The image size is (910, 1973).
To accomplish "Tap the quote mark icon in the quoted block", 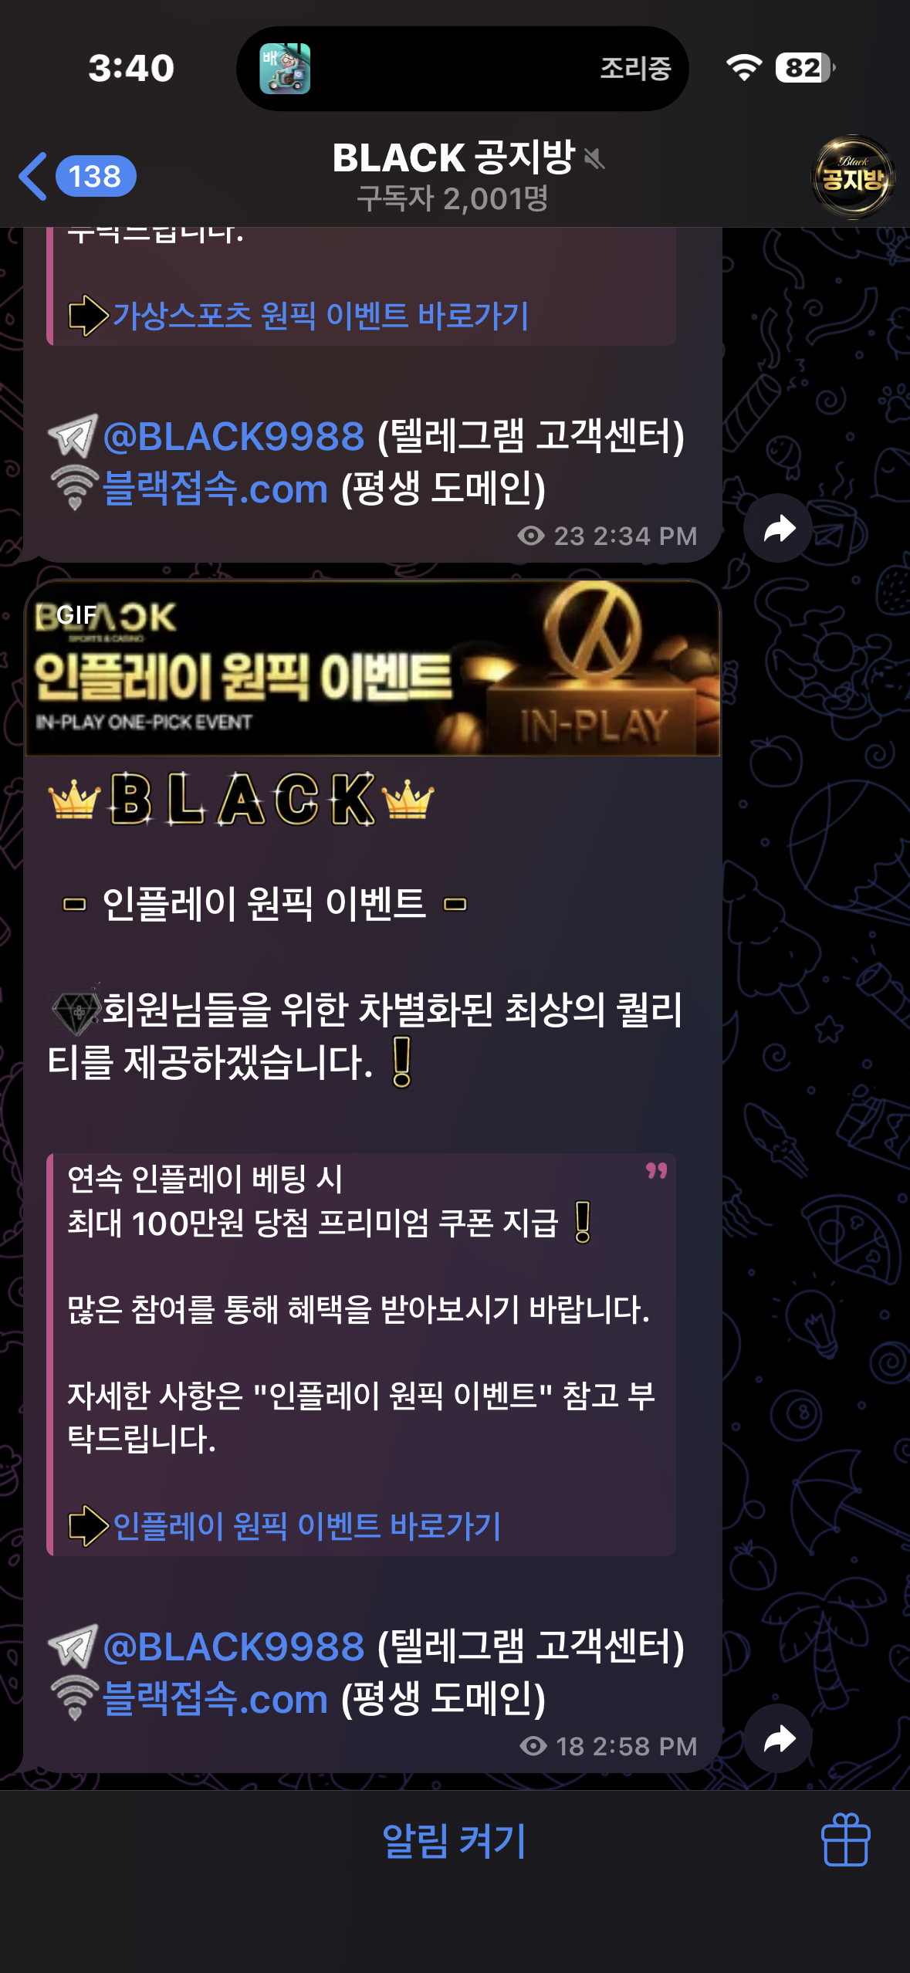I will tap(656, 1171).
